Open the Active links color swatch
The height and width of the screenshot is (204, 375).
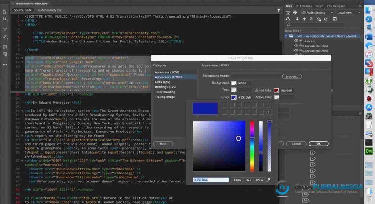point(276,97)
